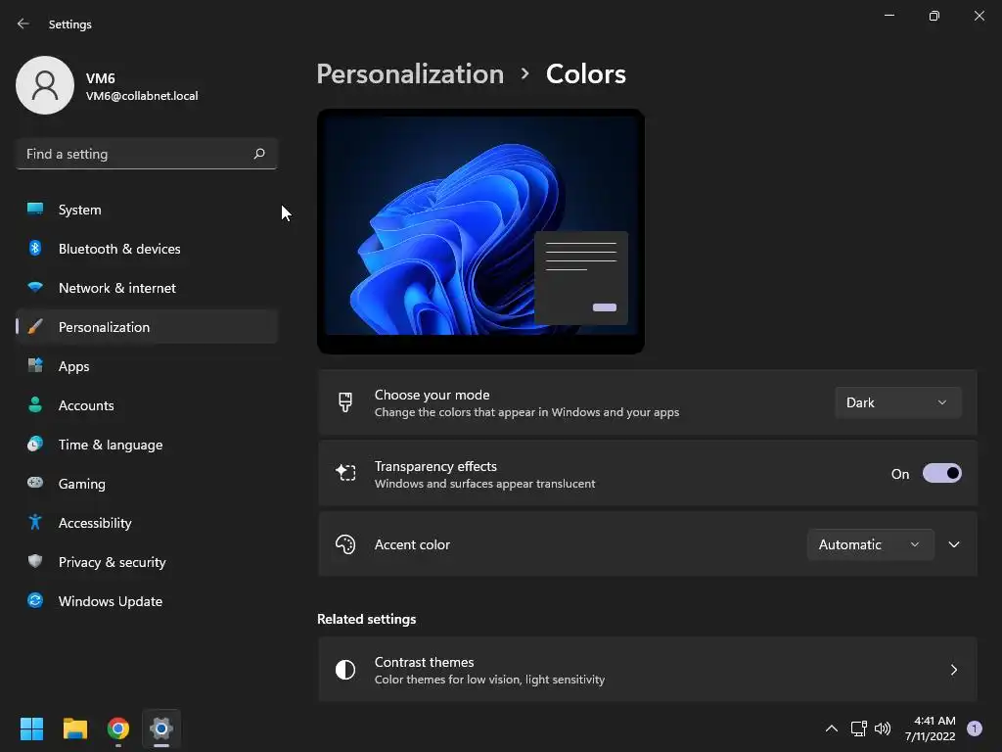The image size is (1002, 752).
Task: Open Time & language settings
Action: (147, 444)
